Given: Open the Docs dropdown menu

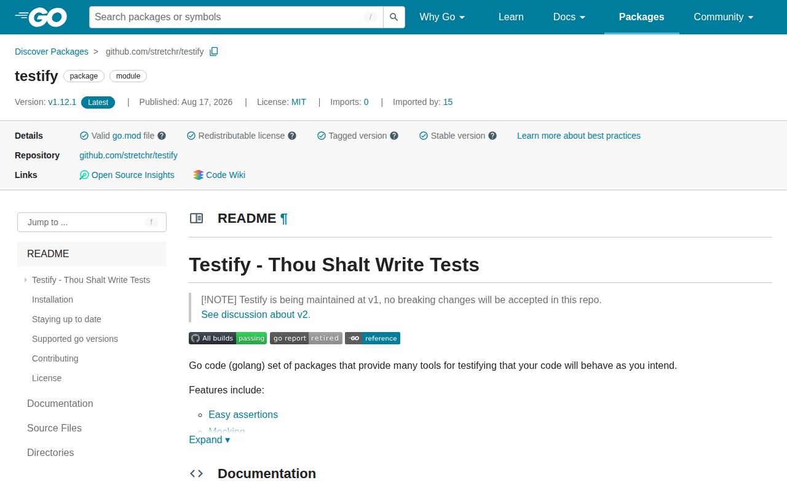Looking at the screenshot, I should [569, 17].
